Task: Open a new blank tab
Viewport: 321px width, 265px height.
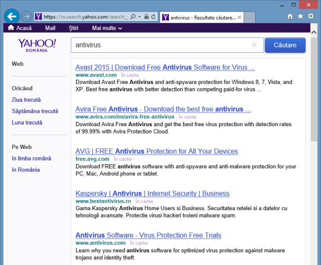Action: click(249, 17)
